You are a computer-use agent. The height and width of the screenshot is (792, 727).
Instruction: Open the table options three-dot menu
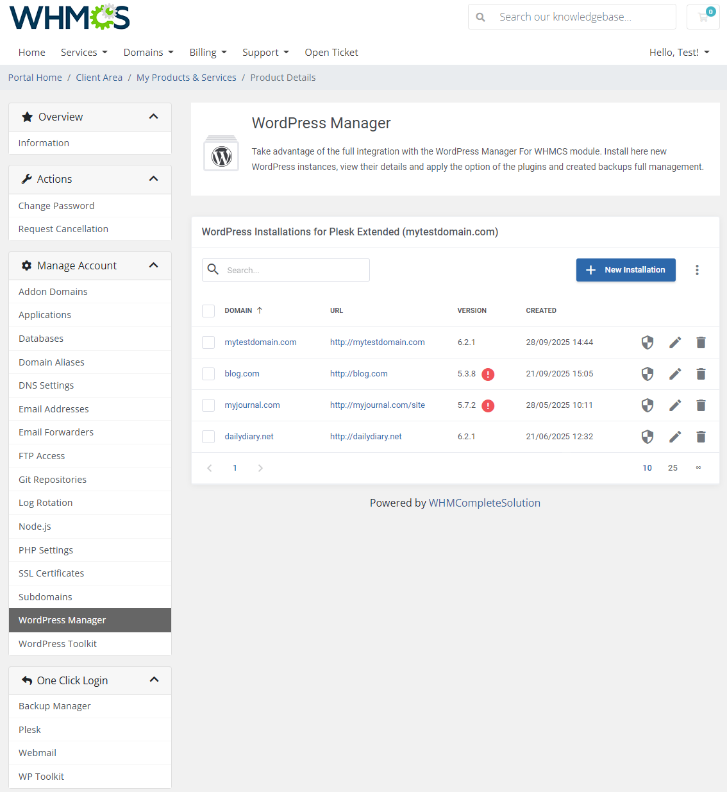697,270
